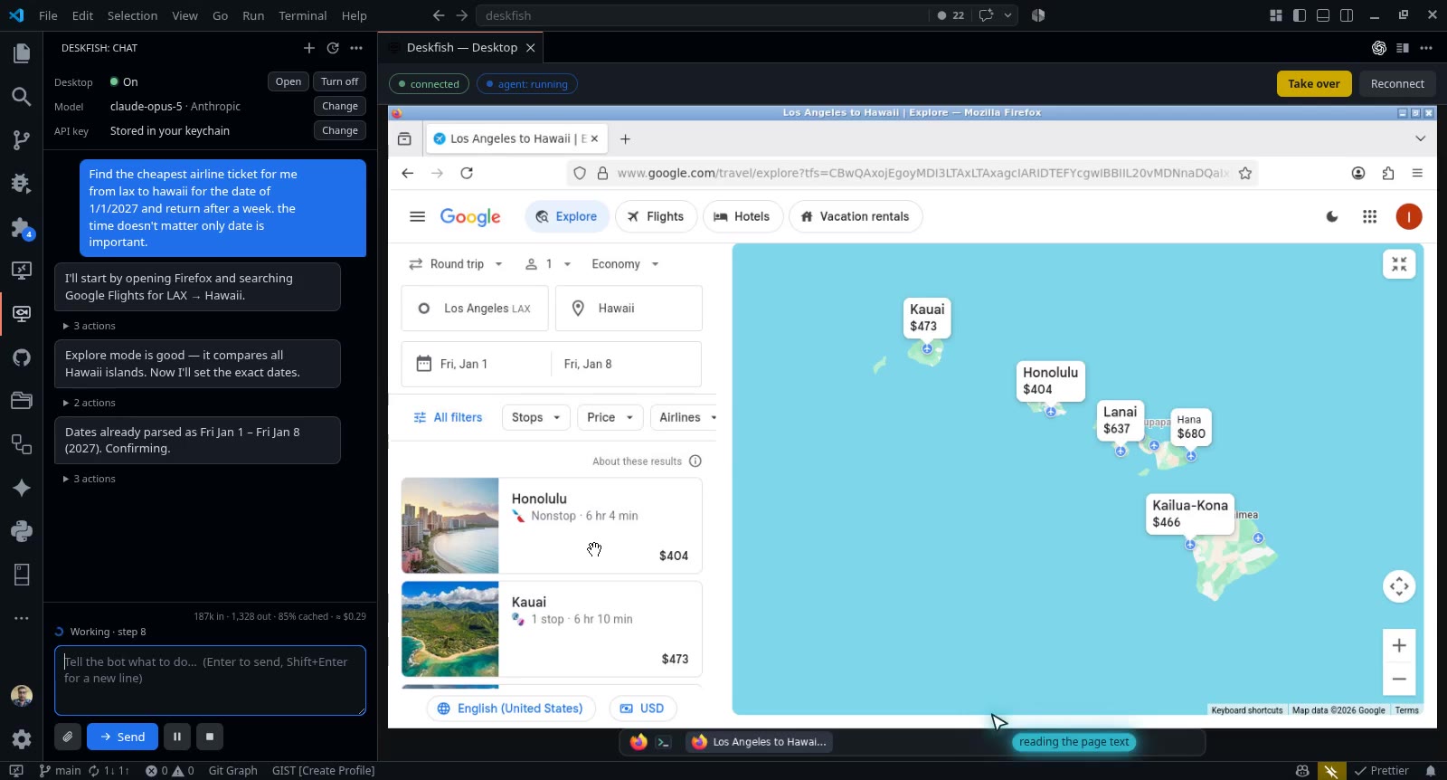This screenshot has width=1447, height=780.
Task: Open the Terminal menu
Action: 302,15
